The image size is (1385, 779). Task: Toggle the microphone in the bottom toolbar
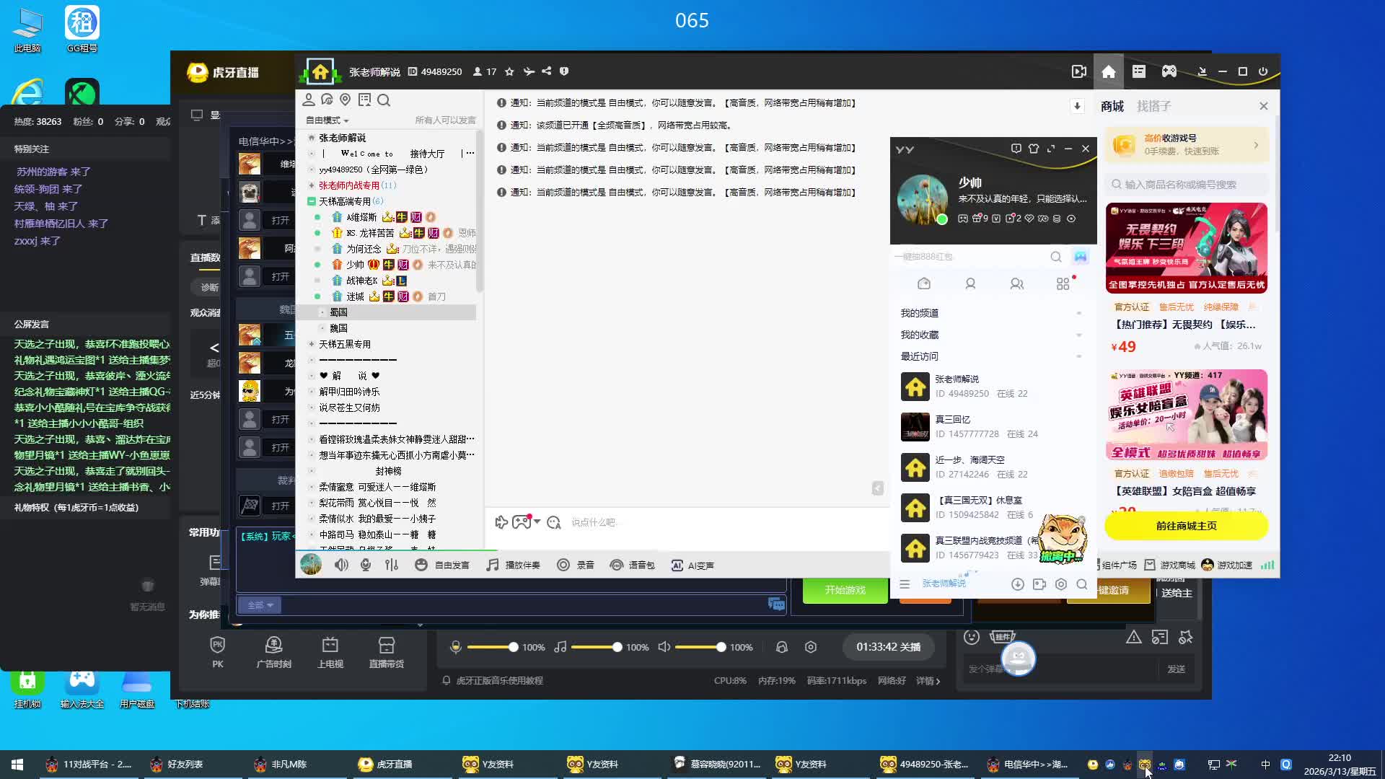tap(366, 565)
